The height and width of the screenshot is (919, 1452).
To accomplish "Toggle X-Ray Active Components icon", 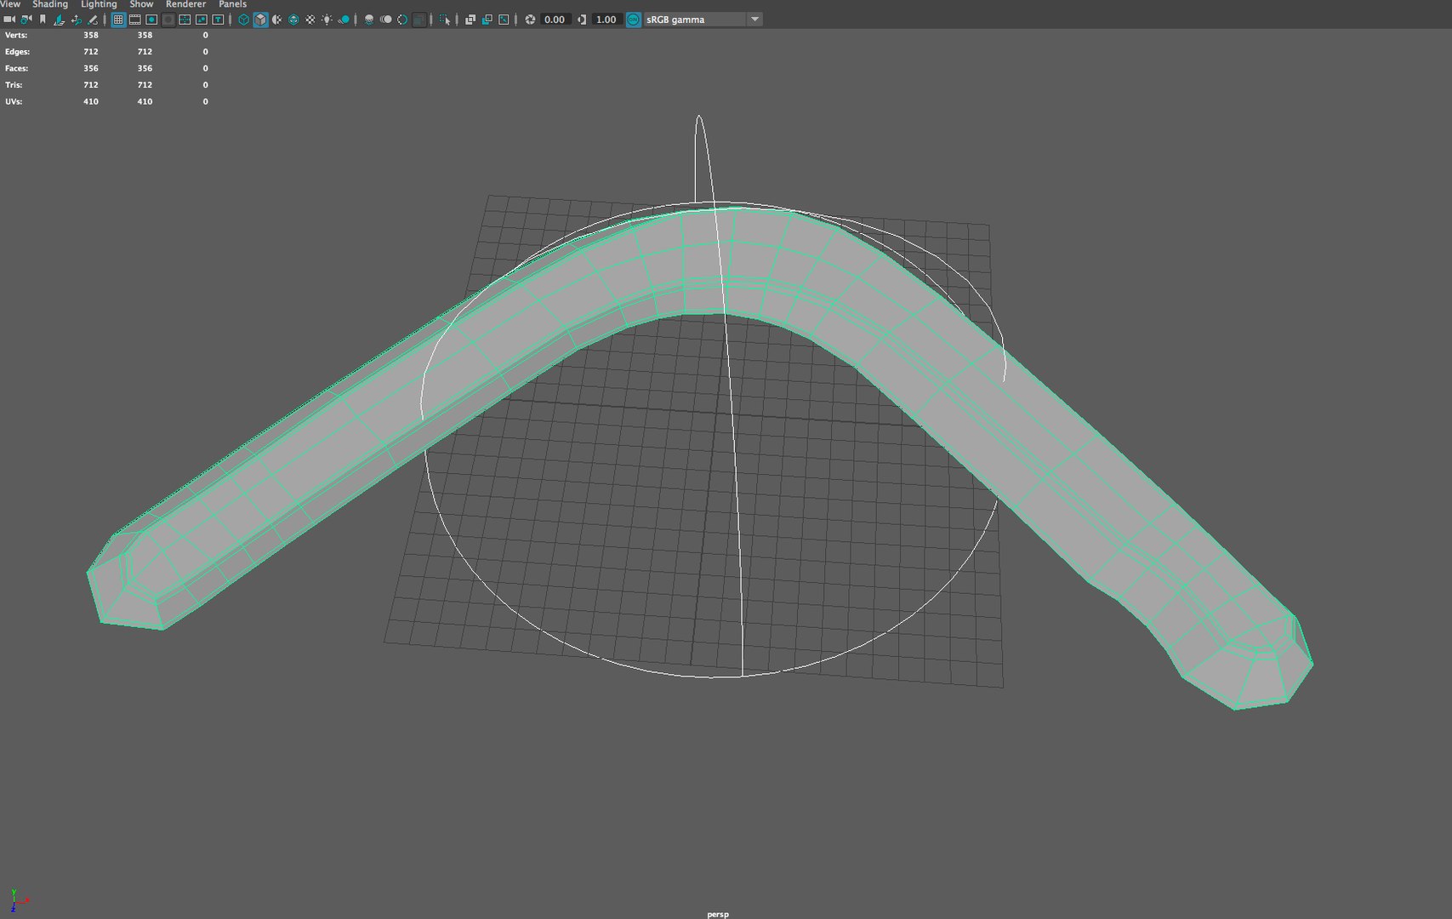I will pos(487,19).
